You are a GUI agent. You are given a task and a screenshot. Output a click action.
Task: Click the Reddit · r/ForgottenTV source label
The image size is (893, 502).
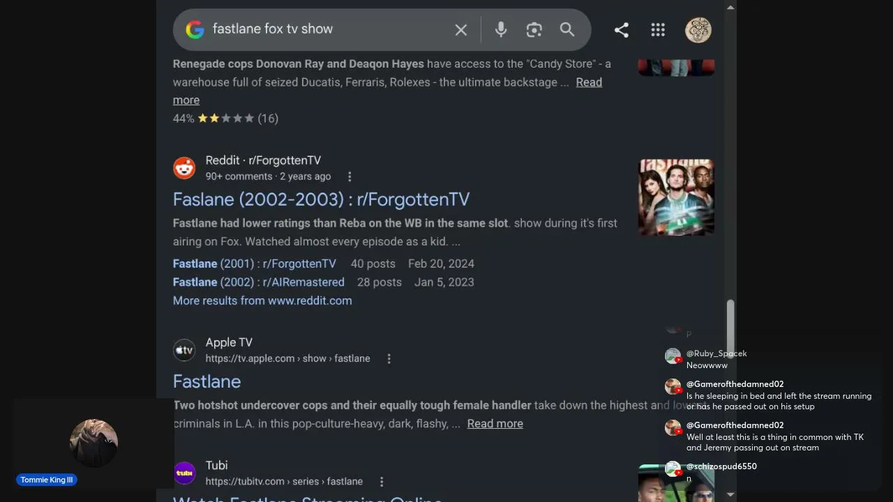point(263,160)
